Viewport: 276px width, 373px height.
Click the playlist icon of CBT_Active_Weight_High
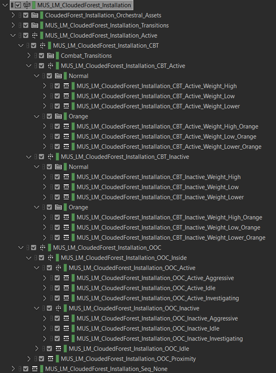pos(66,86)
